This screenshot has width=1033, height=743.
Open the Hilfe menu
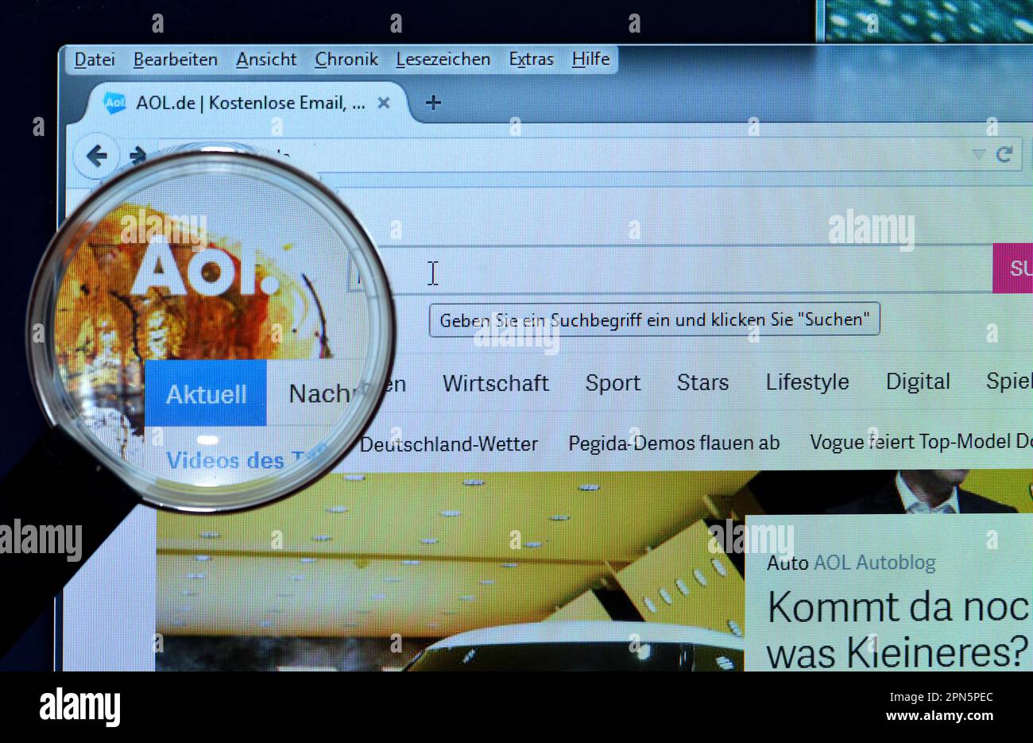591,60
